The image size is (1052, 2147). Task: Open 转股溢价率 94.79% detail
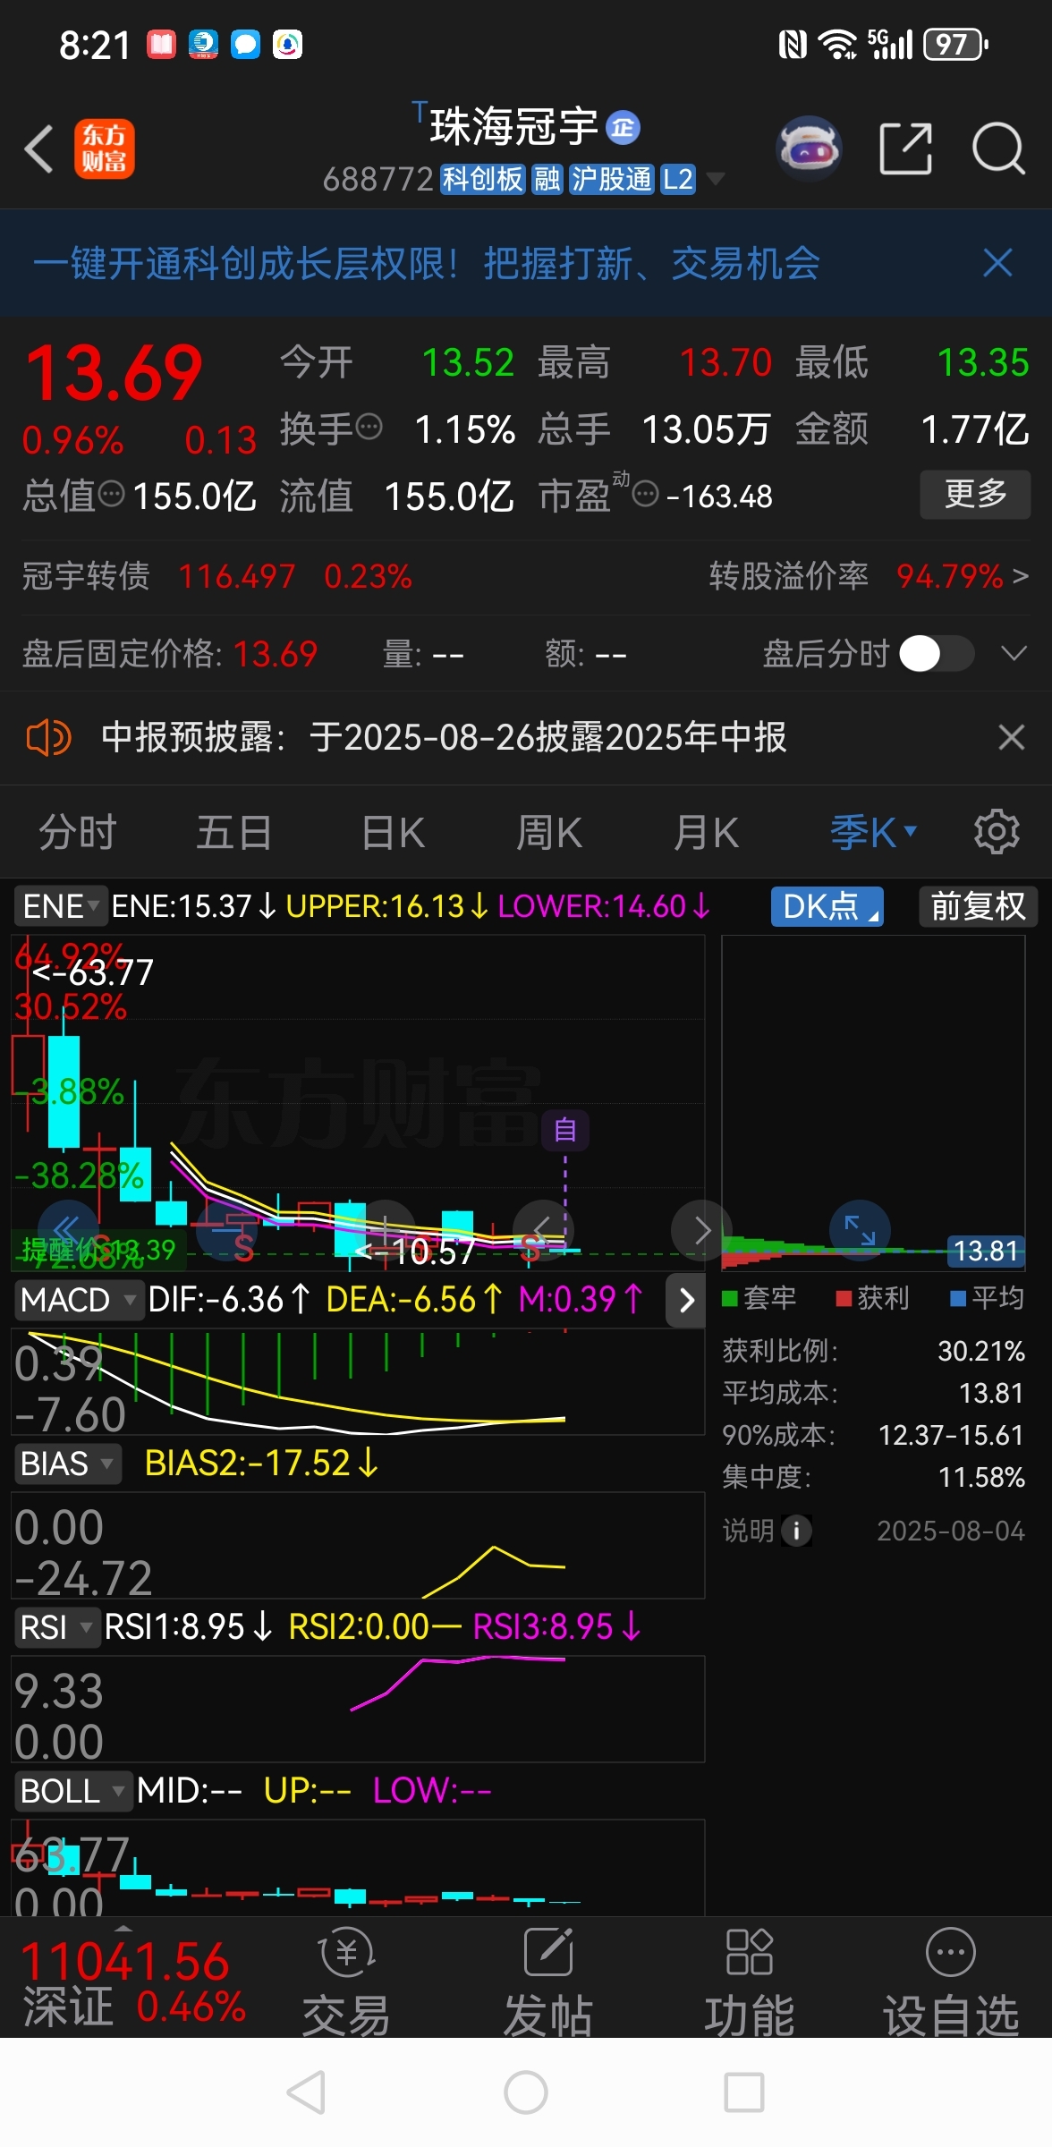click(869, 576)
